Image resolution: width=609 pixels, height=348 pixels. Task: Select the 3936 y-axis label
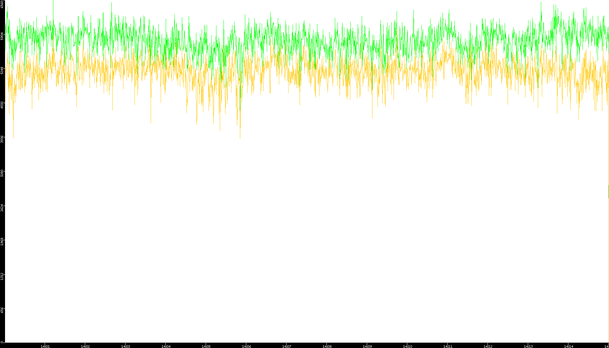tap(2, 139)
